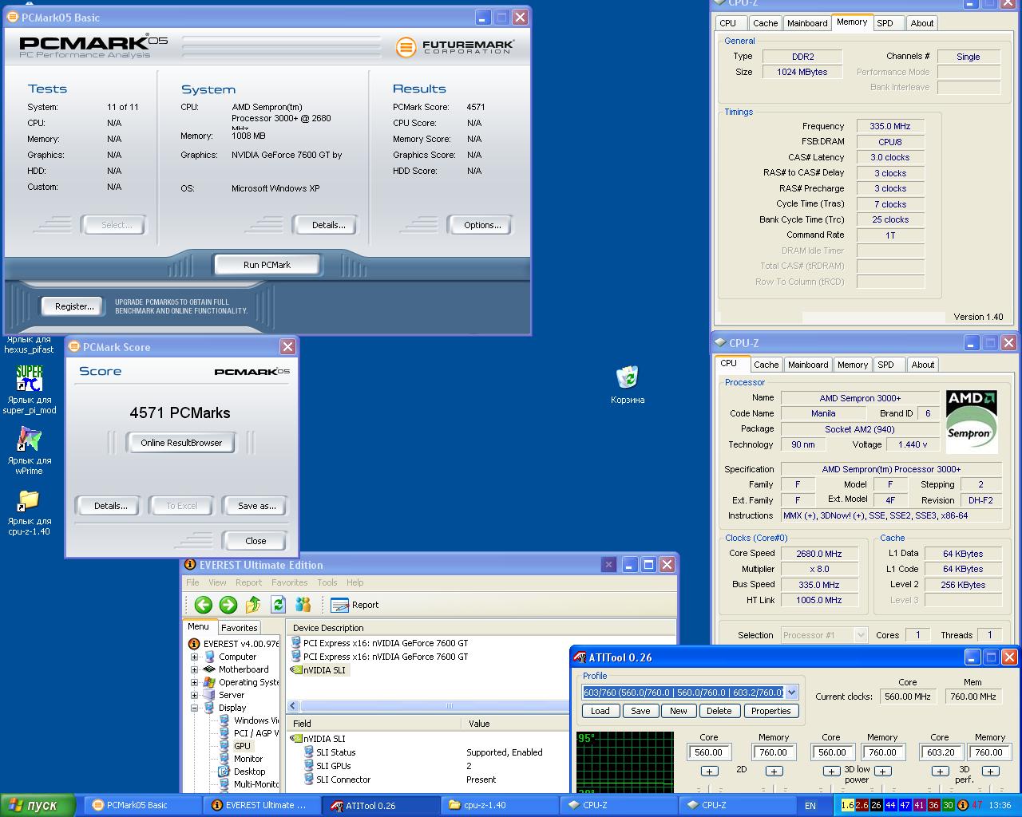The height and width of the screenshot is (817, 1022).
Task: Click the black 26 tray indicator
Action: tap(876, 805)
